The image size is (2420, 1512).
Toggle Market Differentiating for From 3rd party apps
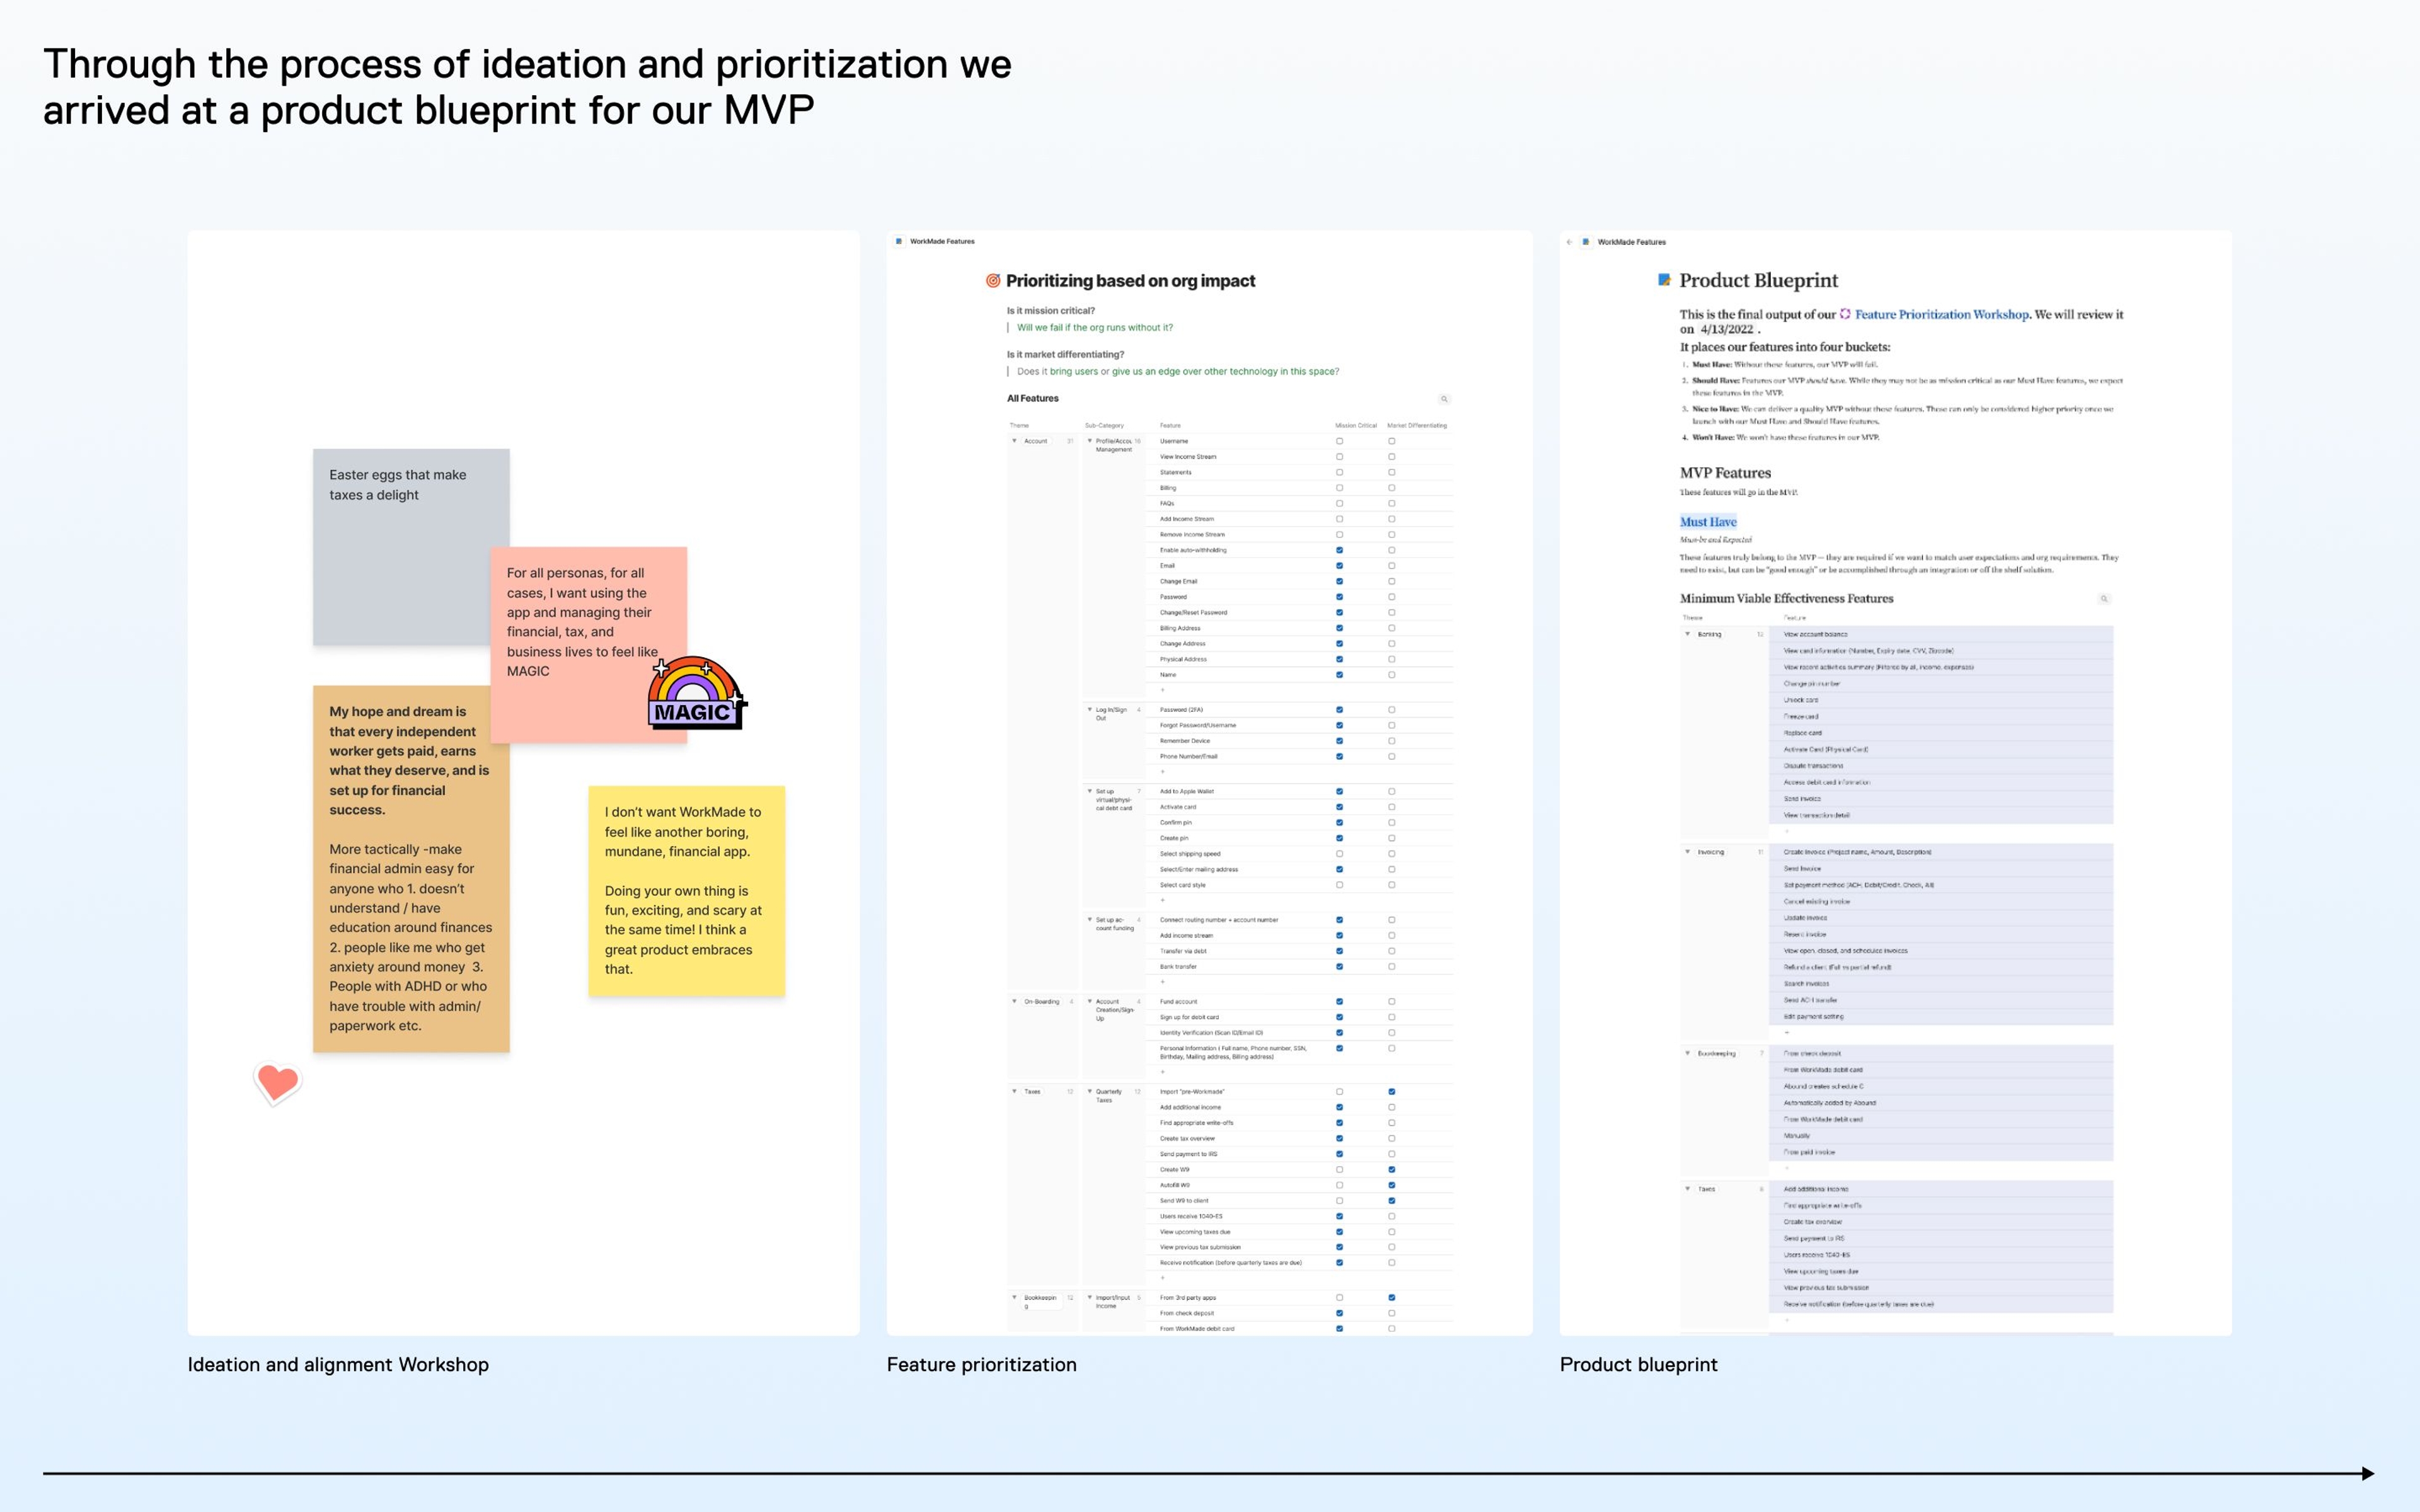[x=1391, y=1298]
